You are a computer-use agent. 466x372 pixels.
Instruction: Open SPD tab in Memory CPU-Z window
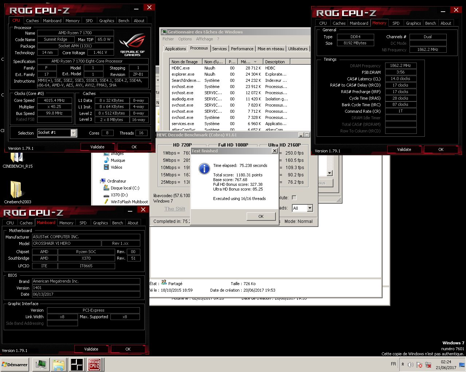(396, 23)
